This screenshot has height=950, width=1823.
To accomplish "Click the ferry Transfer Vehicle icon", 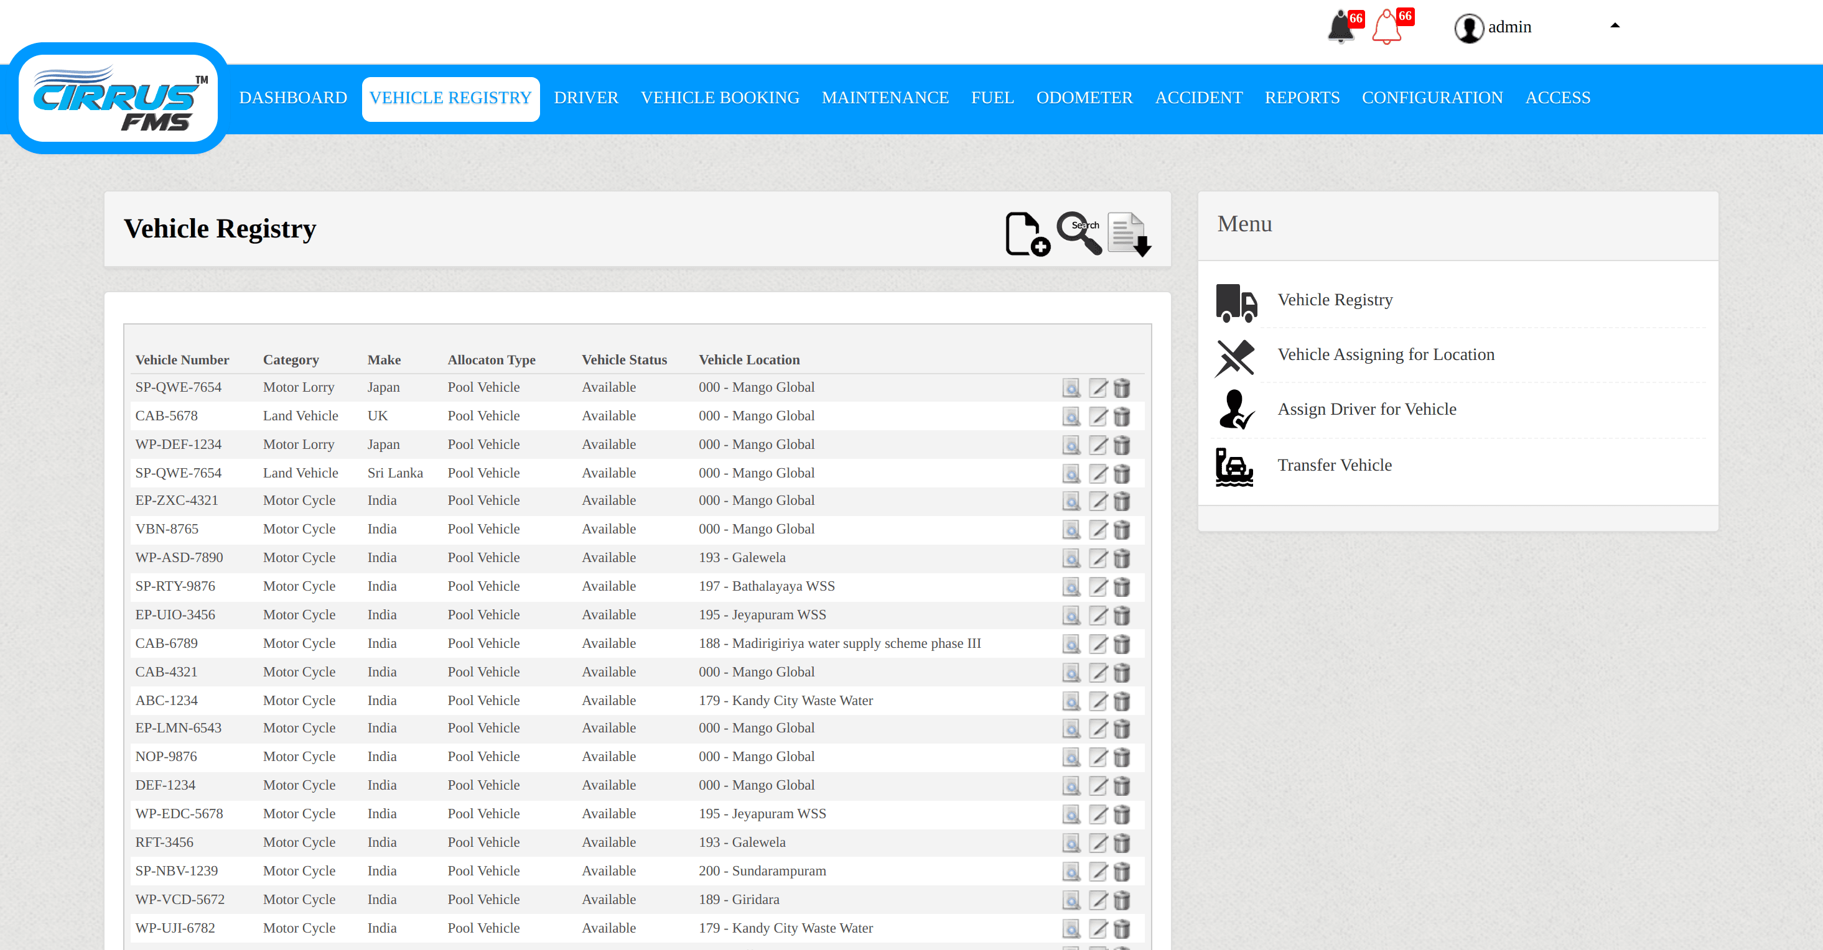I will pos(1234,467).
